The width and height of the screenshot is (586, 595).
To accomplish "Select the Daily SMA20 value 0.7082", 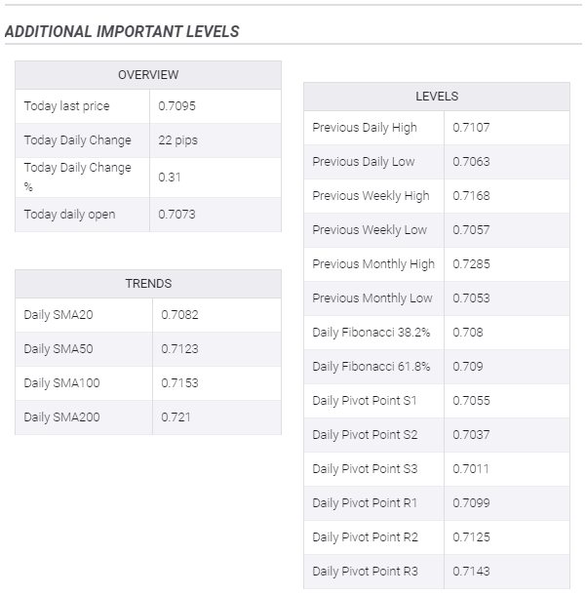I will (179, 315).
